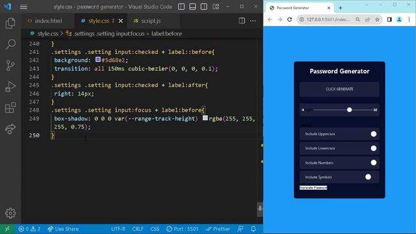Open the Live Share view in activity bar
This screenshot has height=234, width=416.
click(10, 129)
